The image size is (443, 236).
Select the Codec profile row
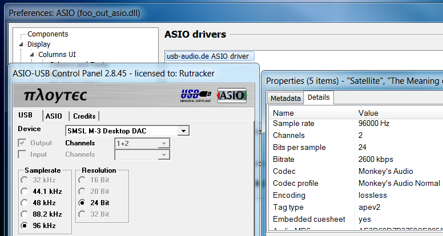[x=296, y=184]
